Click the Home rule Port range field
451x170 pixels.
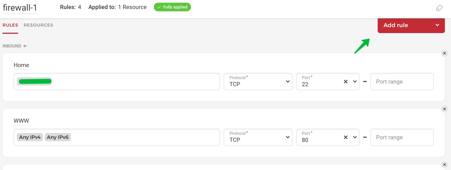402,82
